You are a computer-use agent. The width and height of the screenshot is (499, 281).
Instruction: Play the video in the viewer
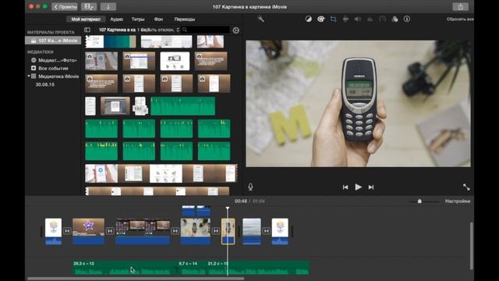click(x=359, y=187)
